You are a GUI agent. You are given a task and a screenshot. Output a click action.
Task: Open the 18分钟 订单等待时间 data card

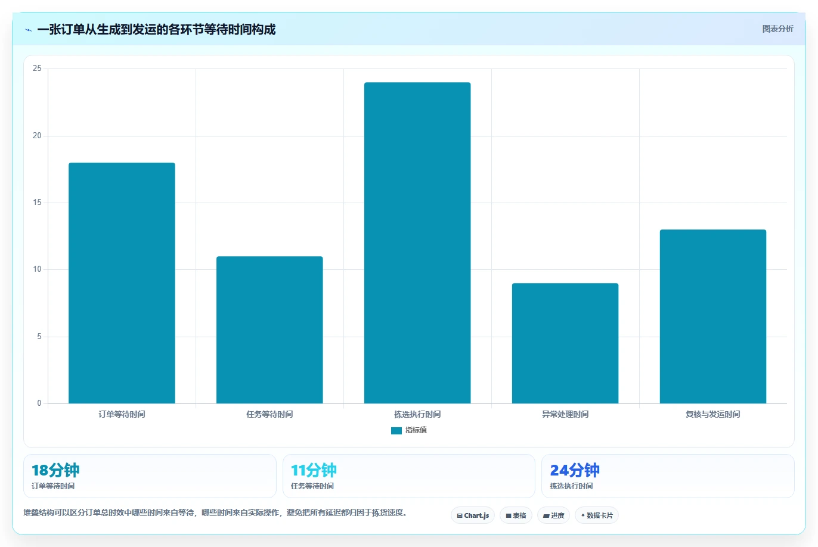coord(150,476)
